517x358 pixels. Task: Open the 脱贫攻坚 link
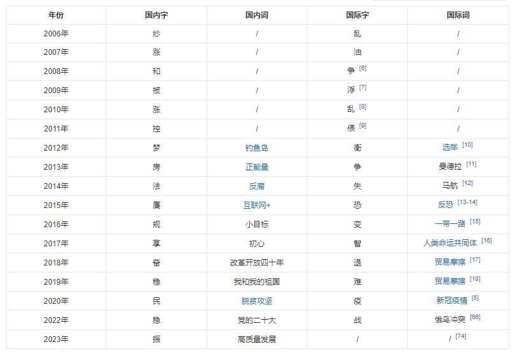256,301
